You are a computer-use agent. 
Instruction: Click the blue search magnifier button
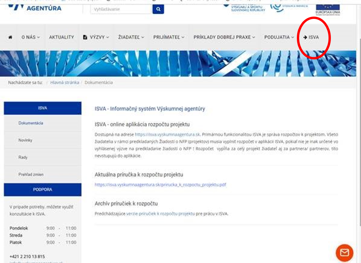tap(158, 9)
